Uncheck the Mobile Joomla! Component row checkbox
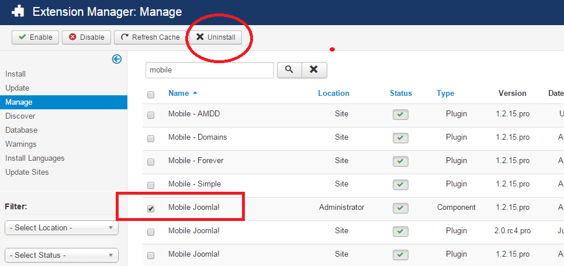 click(151, 209)
